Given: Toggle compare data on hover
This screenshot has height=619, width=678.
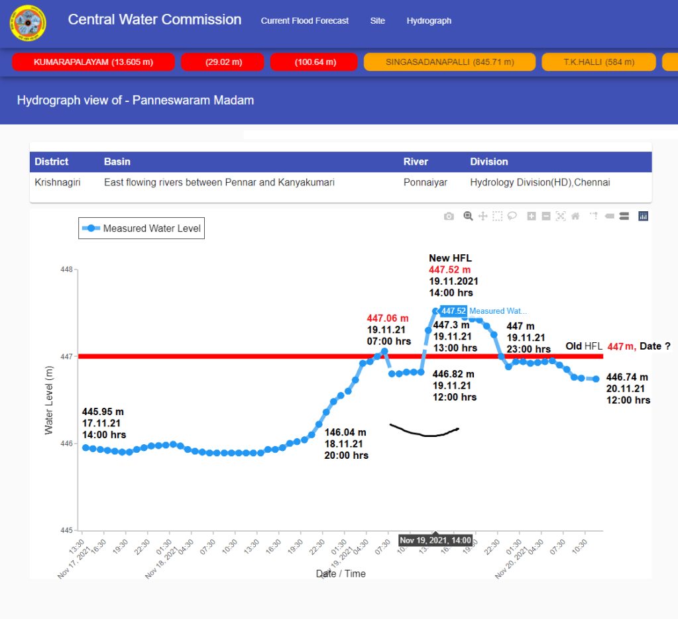Looking at the screenshot, I should click(x=624, y=216).
